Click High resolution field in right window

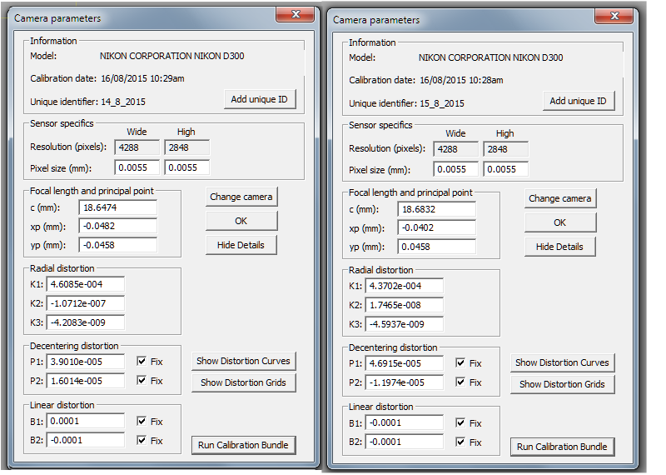[x=506, y=149]
